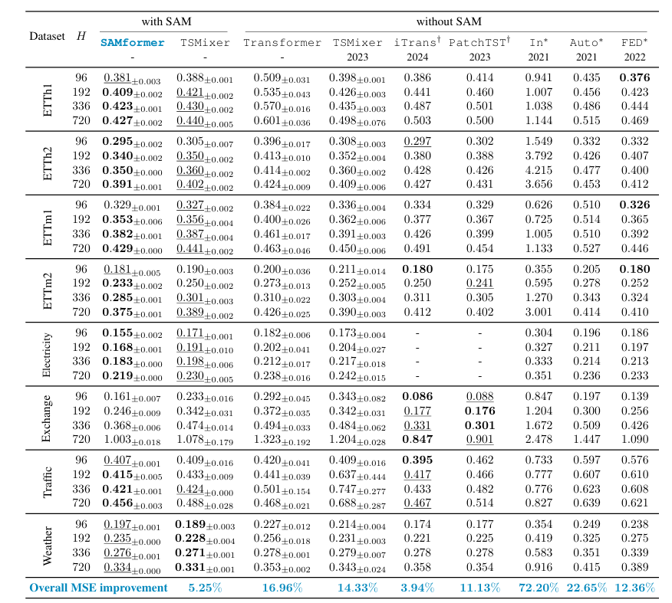
Task: Select the Dataset column header
Action: coord(47,36)
